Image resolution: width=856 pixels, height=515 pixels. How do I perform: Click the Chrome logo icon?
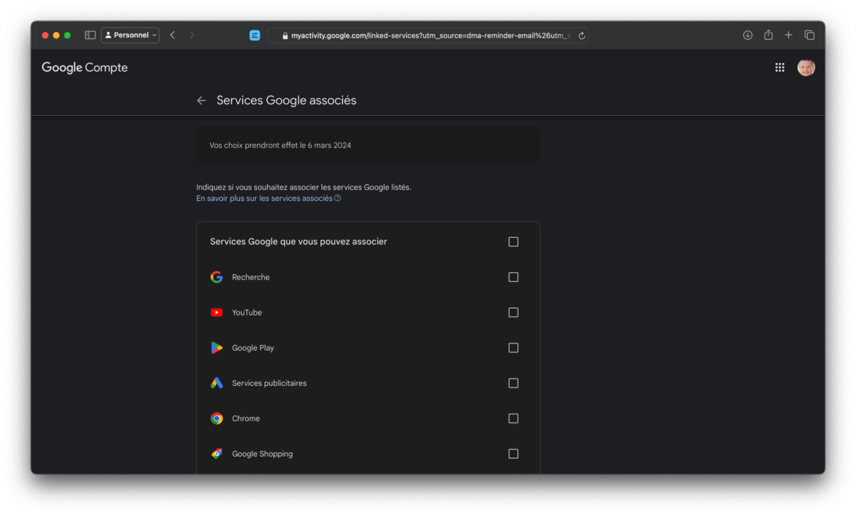tap(217, 418)
